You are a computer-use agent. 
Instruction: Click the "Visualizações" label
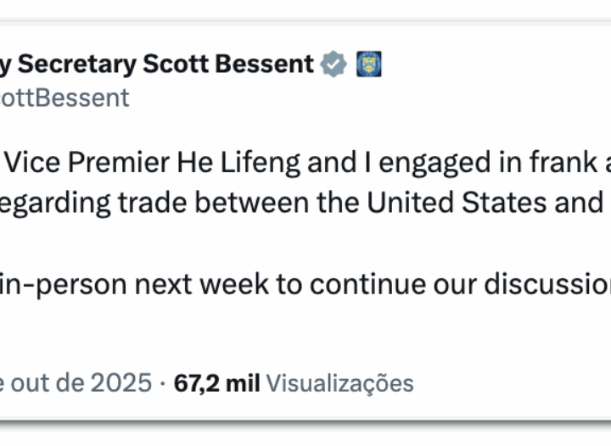point(339,383)
